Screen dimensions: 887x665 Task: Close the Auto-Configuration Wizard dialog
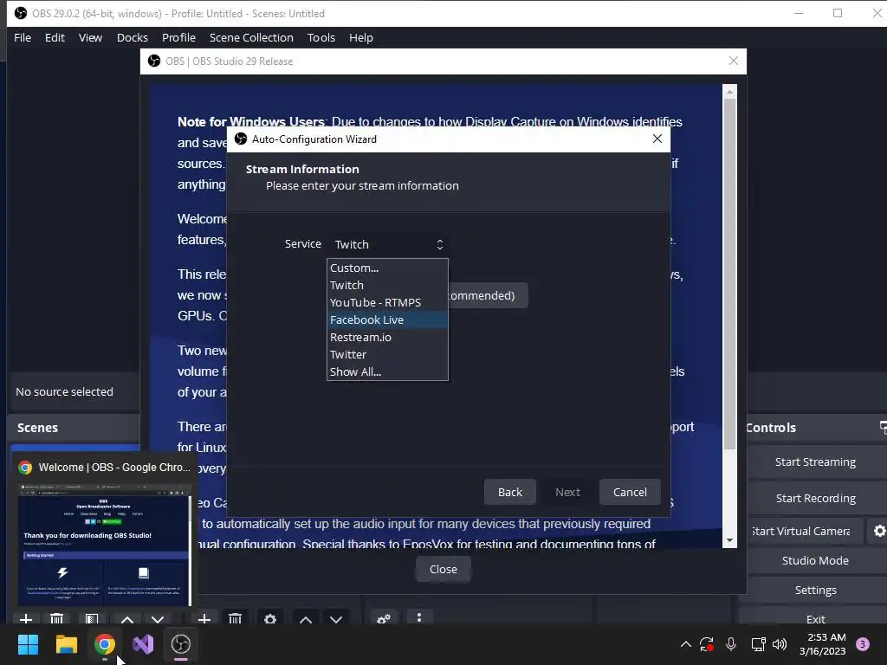[657, 139]
